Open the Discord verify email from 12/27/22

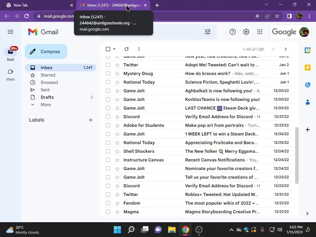coord(197,117)
